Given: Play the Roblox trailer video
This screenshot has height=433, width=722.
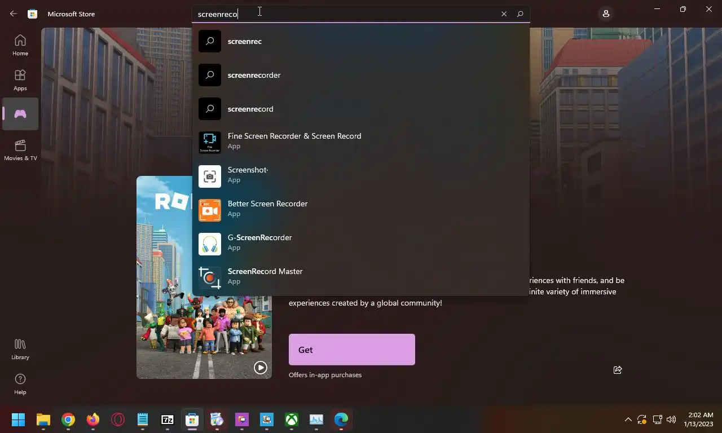Looking at the screenshot, I should 260,368.
